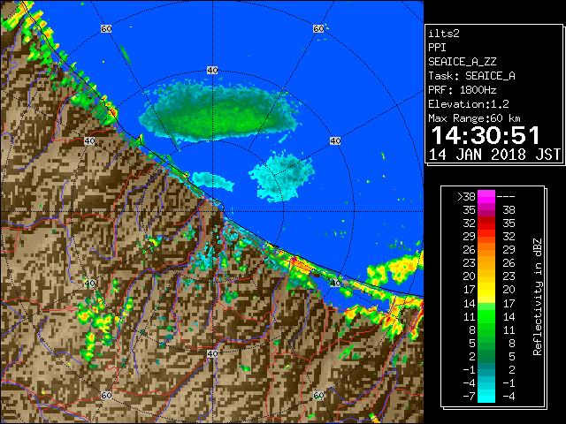Select the '14 JAN 2018 JST' date

tap(494, 155)
